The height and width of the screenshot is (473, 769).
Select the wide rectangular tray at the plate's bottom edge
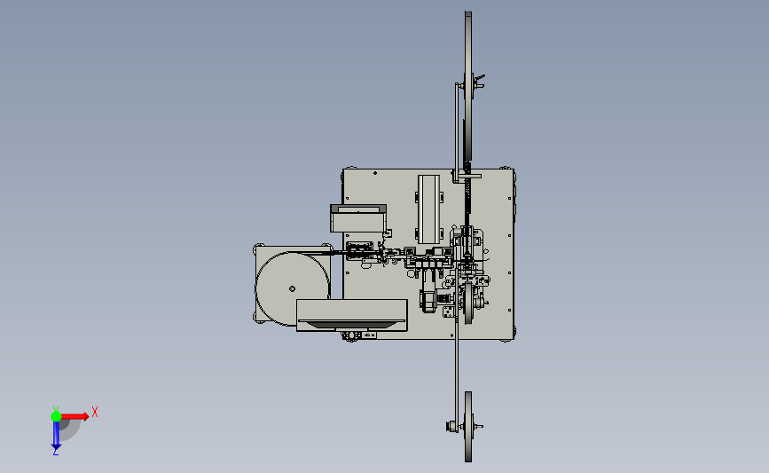pyautogui.click(x=351, y=315)
